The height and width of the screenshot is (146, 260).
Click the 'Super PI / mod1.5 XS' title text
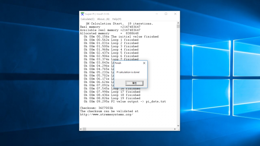pos(97,14)
